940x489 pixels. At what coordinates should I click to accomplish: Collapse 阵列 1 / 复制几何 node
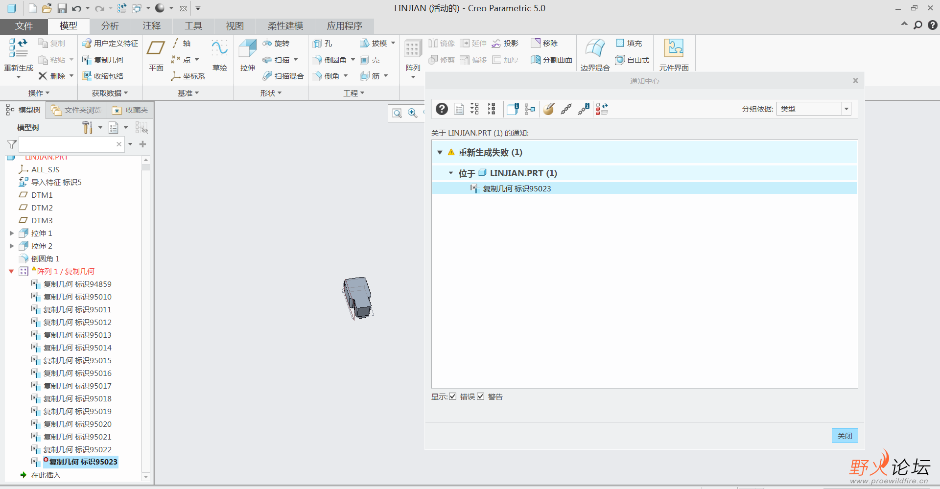tap(11, 271)
